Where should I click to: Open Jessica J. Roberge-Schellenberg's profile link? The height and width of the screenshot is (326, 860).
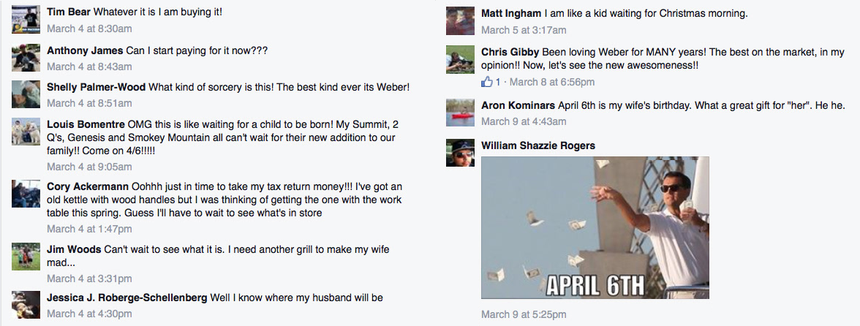tap(127, 297)
